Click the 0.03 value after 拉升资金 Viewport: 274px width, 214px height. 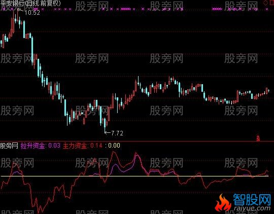(54, 146)
